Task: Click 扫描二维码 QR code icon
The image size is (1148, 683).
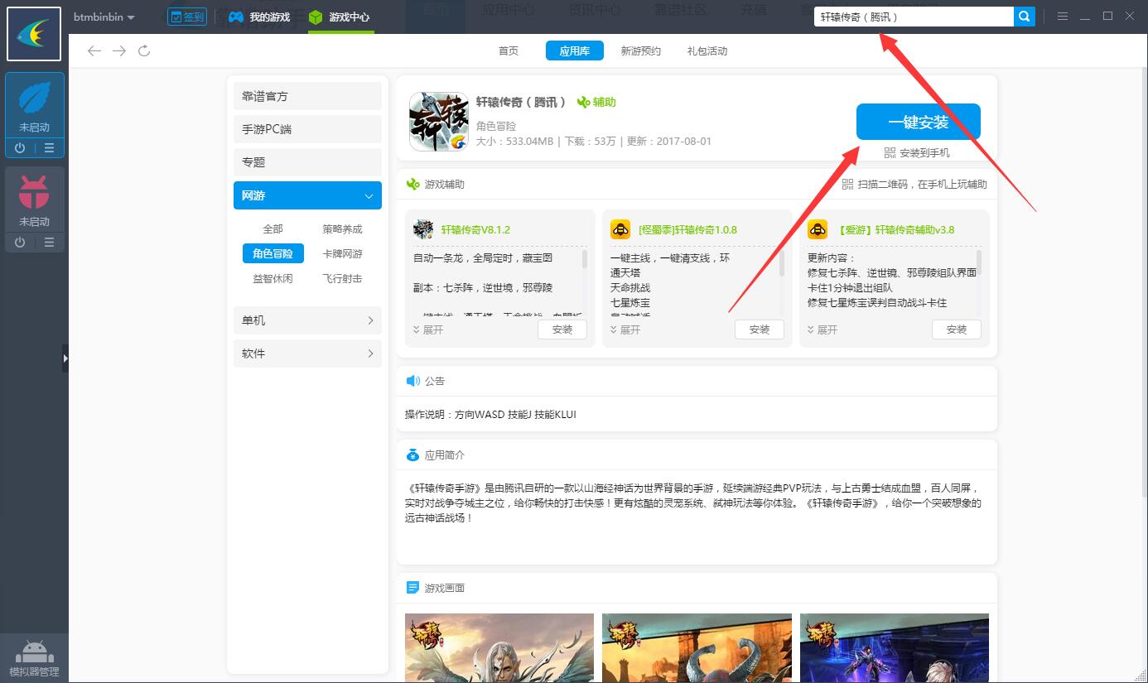Action: (x=847, y=184)
